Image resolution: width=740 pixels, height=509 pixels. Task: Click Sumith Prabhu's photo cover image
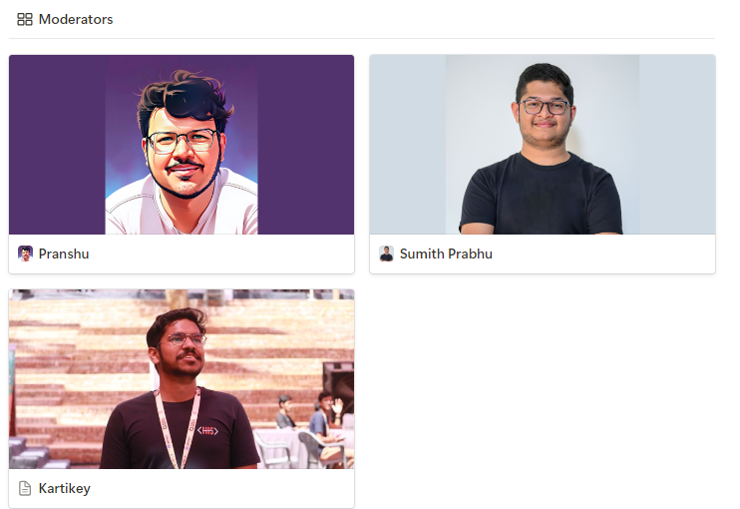(x=543, y=145)
